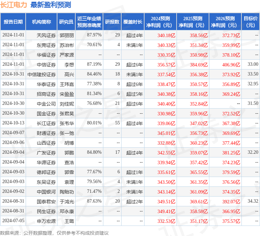Click researcher name 刘佳妮

pyautogui.click(x=67, y=104)
